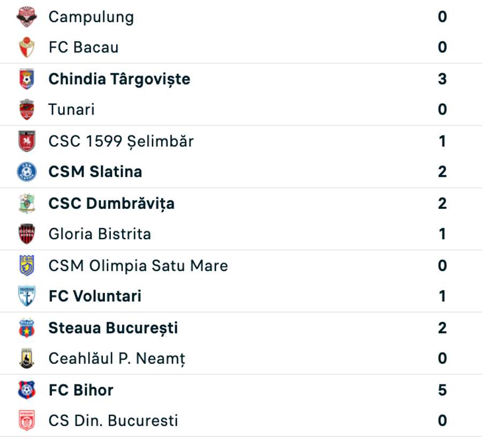Click the Gloria Bistrita black crest icon

[x=27, y=234]
